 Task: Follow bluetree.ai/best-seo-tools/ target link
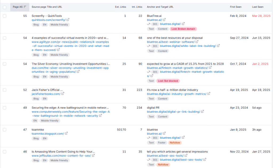[x=165, y=156]
